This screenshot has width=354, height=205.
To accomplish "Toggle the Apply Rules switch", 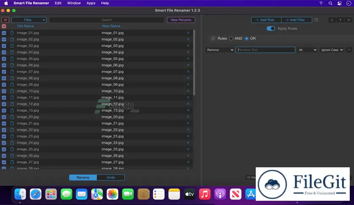I will 271,28.
